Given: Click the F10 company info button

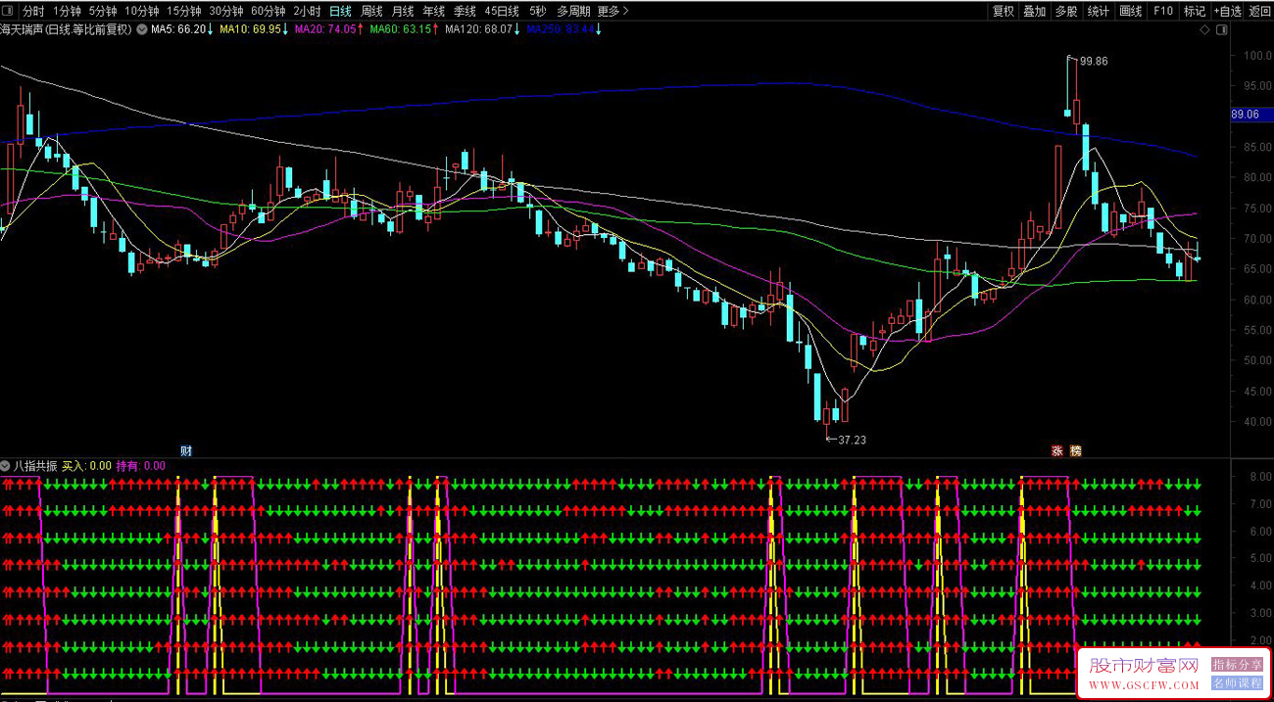Looking at the screenshot, I should point(1163,11).
